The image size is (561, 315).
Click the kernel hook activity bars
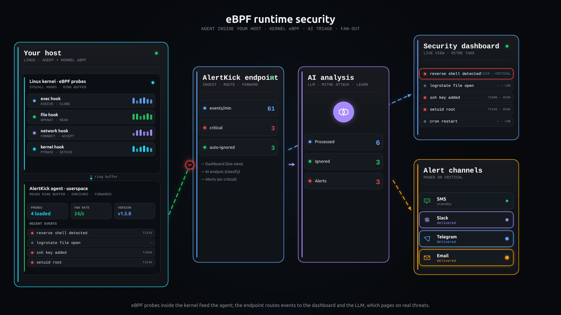pyautogui.click(x=142, y=149)
